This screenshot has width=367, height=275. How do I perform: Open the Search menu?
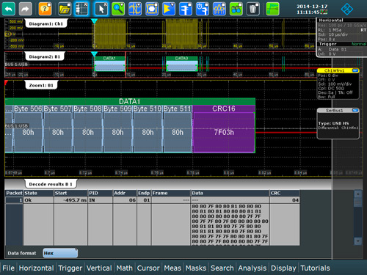(222, 268)
